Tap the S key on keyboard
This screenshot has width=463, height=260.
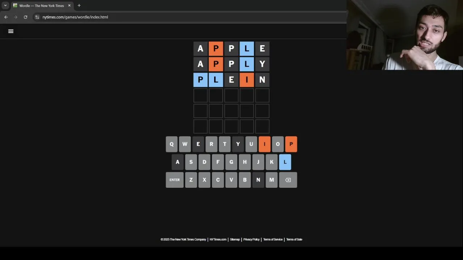tap(191, 162)
